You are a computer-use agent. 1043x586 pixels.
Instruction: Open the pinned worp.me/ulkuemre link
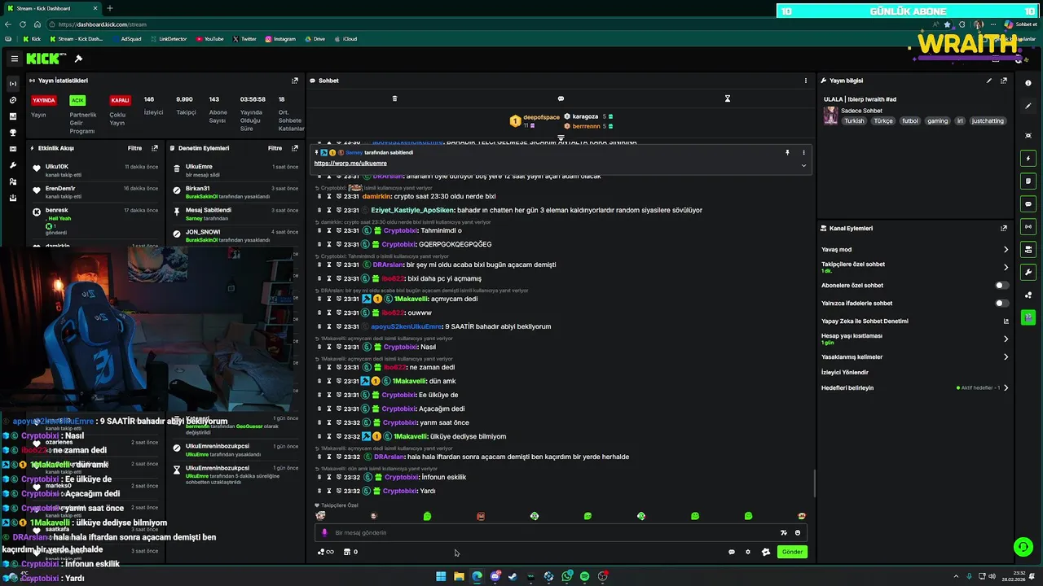350,164
